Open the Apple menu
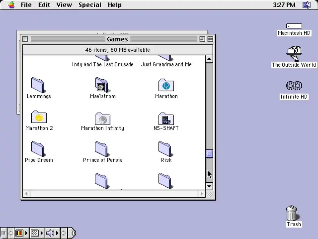Viewport: 318px width, 239px height. (11, 5)
